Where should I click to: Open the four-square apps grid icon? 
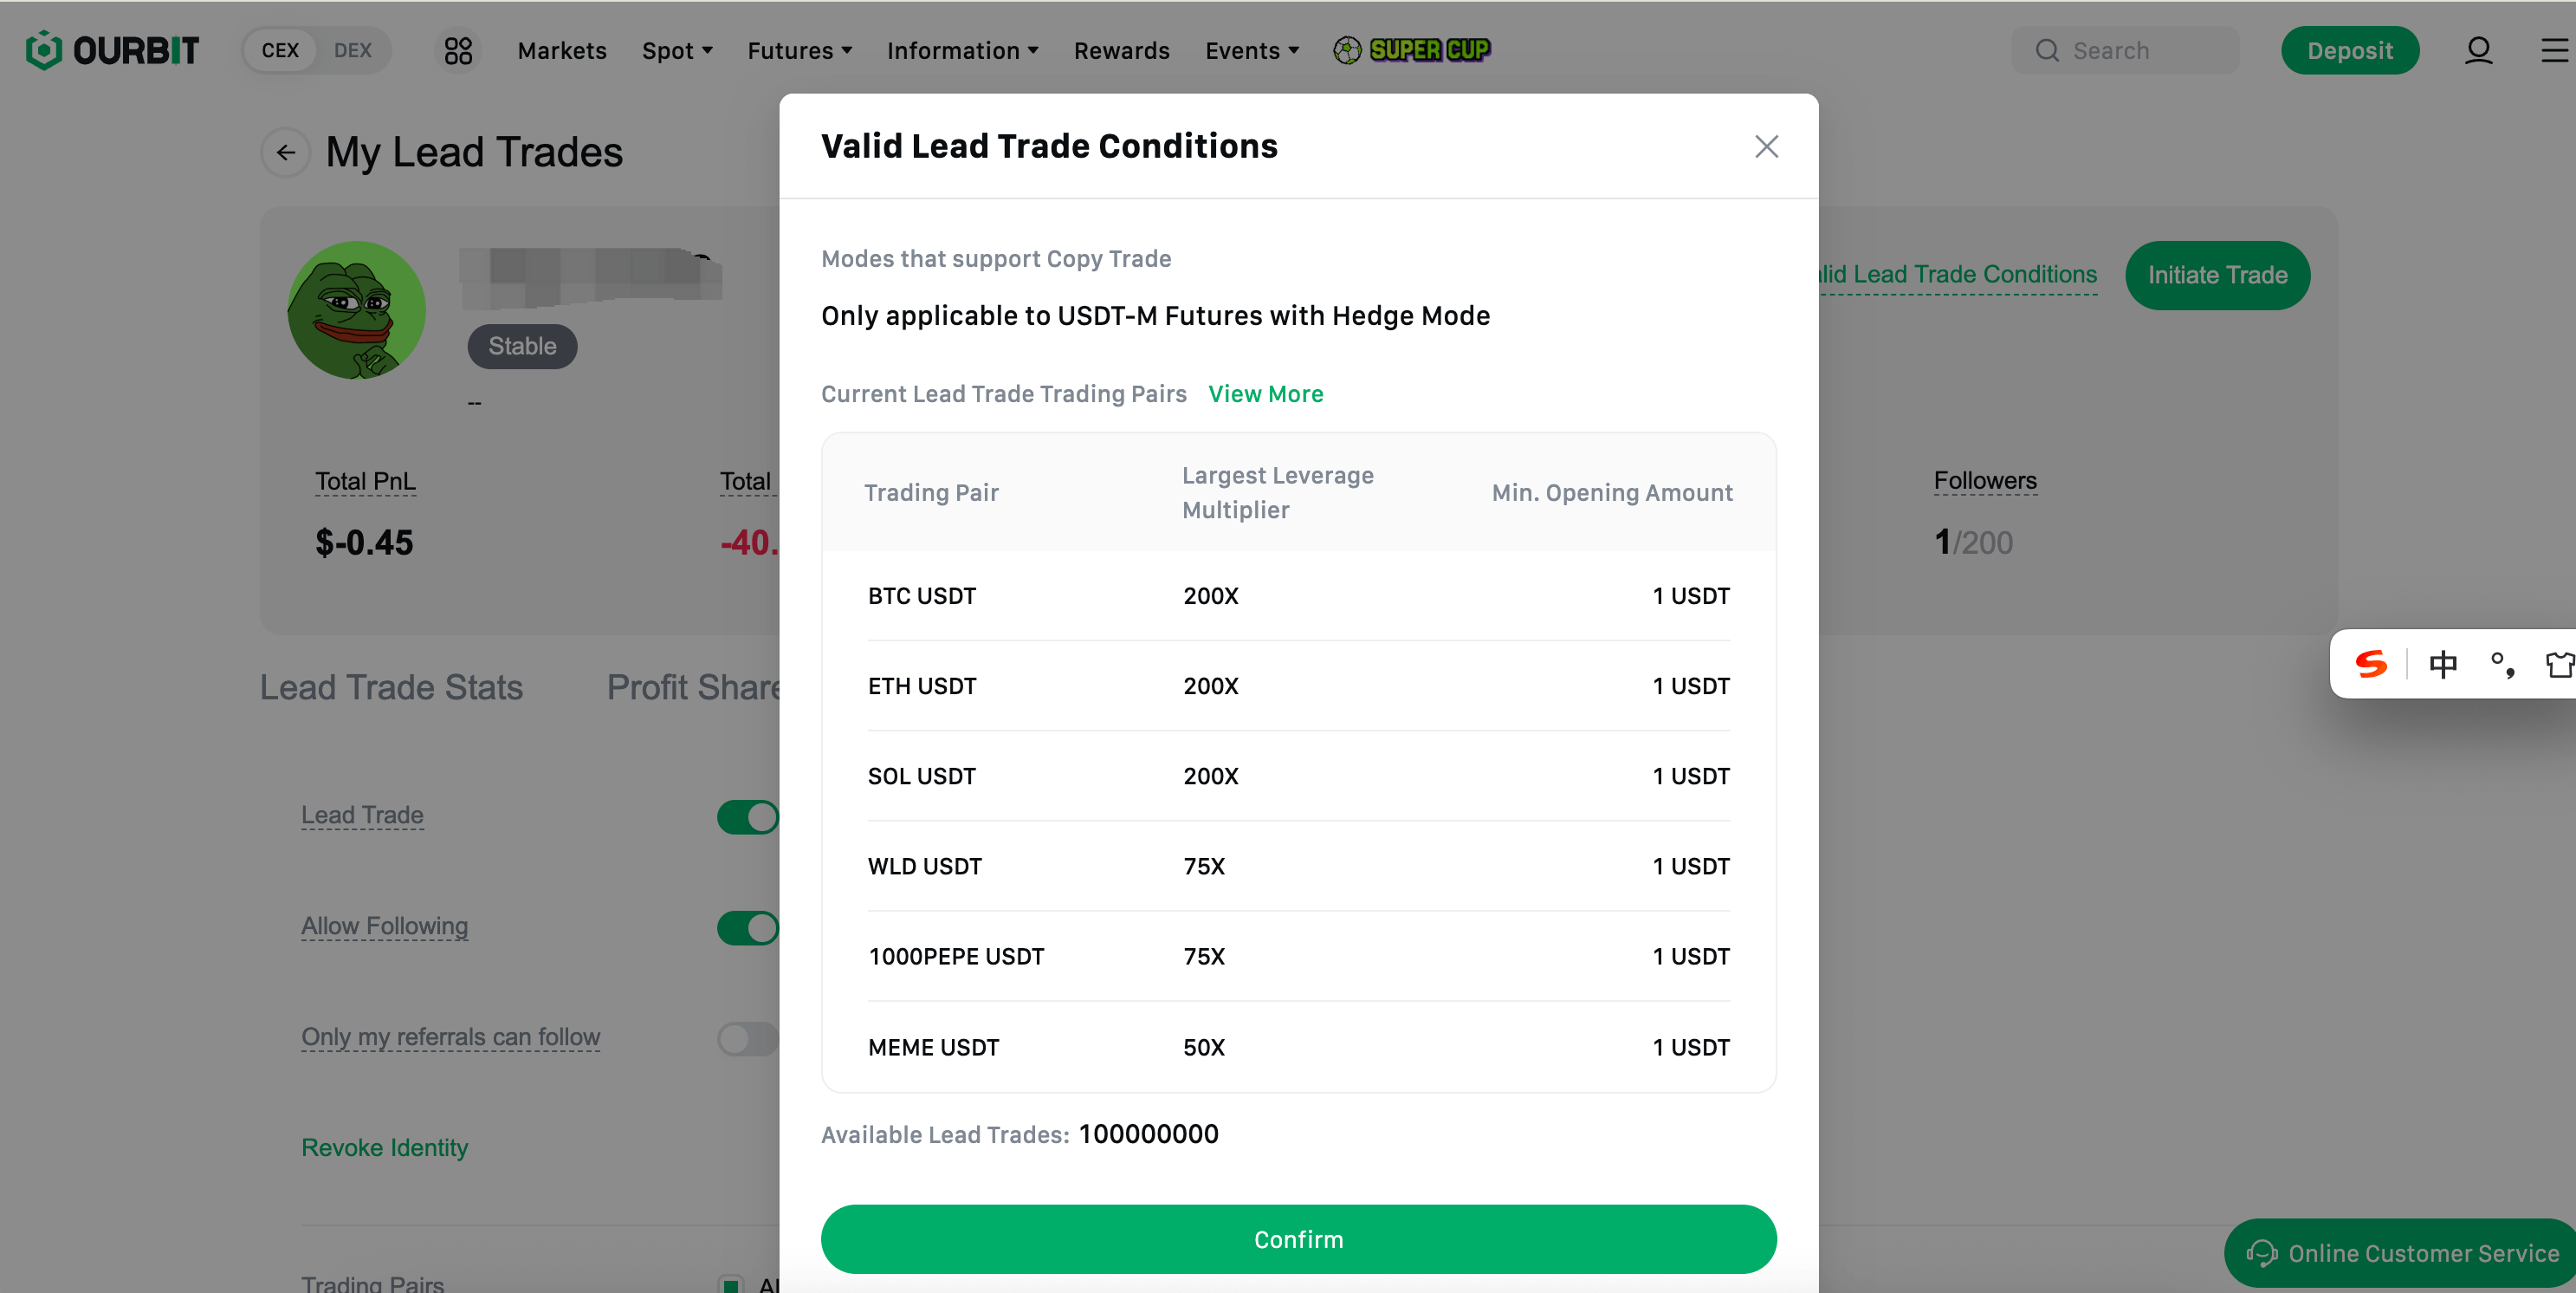458,50
